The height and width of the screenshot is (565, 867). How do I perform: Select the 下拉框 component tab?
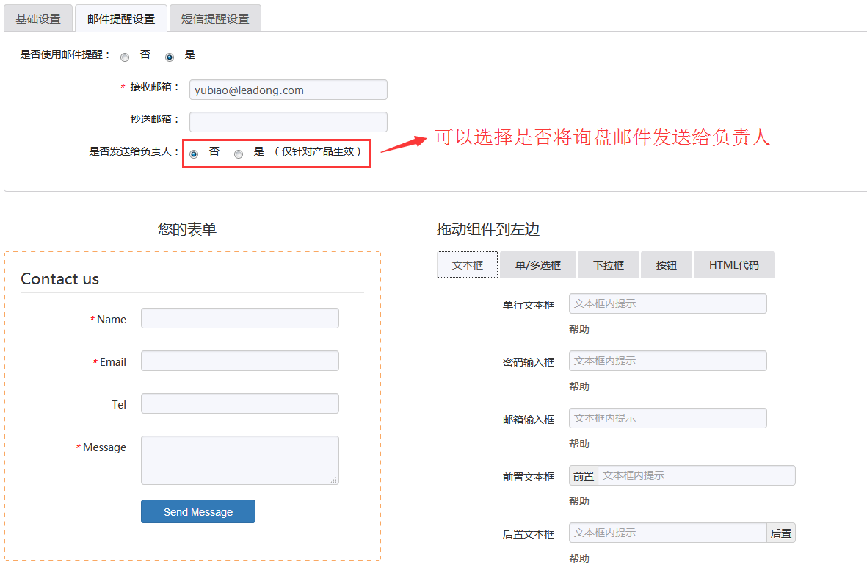coord(608,264)
